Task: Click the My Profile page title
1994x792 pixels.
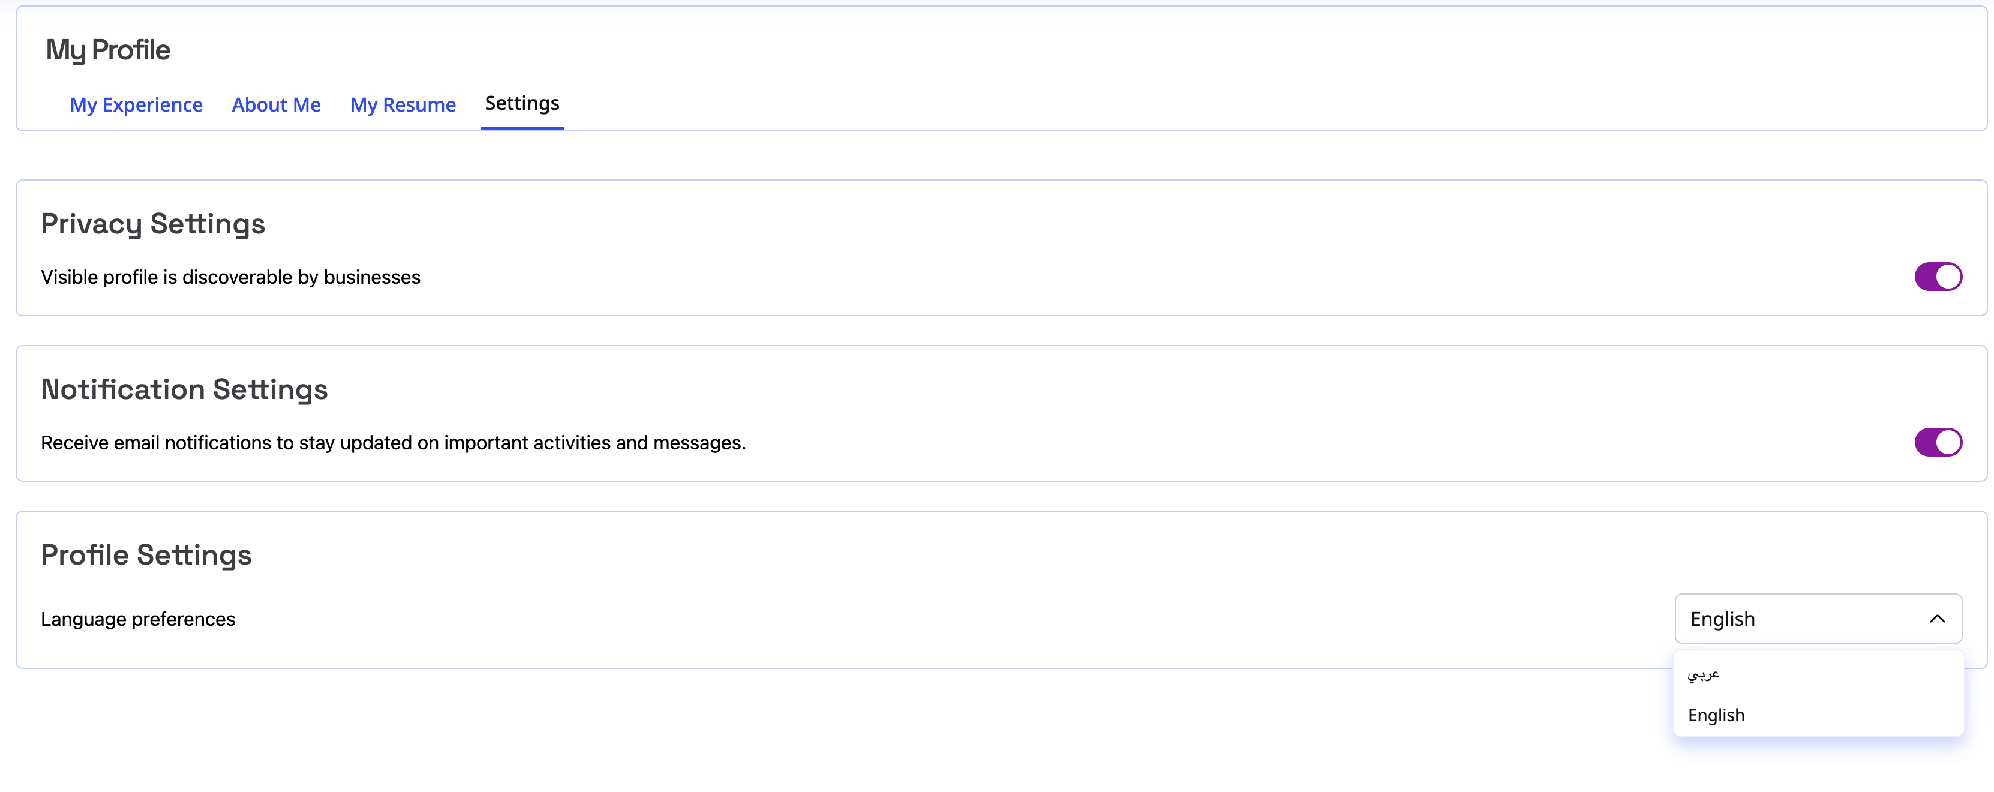Action: (107, 50)
